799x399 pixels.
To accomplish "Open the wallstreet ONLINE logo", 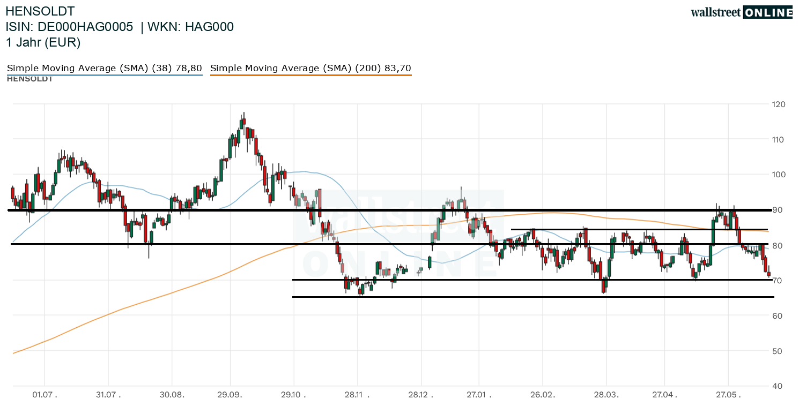I will pos(742,12).
